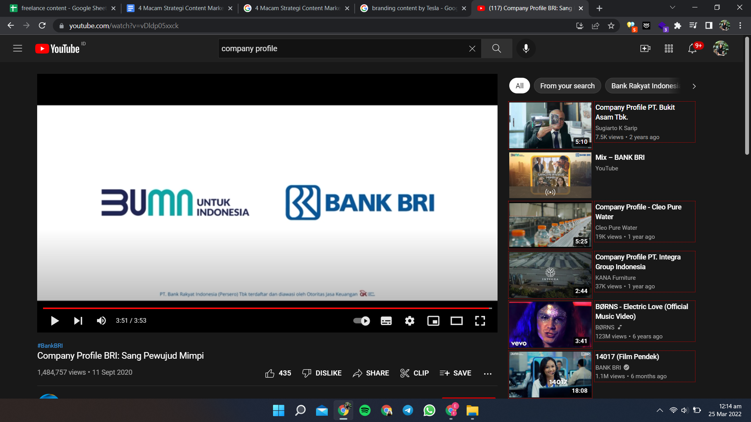Screen dimensions: 751x422
Task: Like the video with thumbs up
Action: coord(278,373)
